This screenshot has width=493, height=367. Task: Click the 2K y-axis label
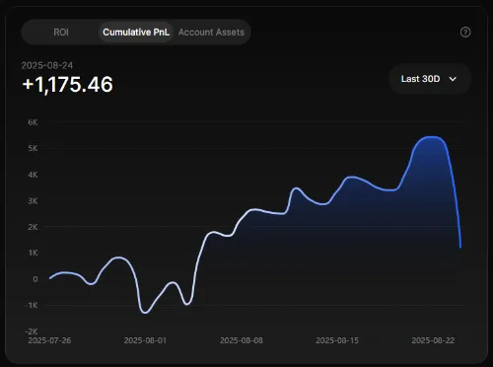click(x=33, y=227)
